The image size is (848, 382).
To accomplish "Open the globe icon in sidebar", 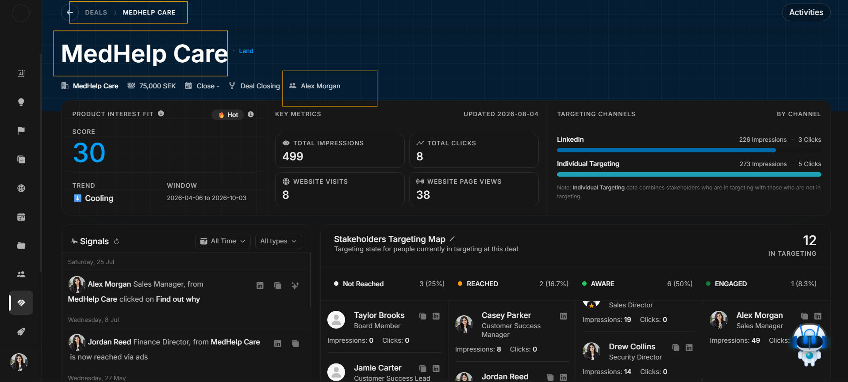I will click(x=21, y=188).
